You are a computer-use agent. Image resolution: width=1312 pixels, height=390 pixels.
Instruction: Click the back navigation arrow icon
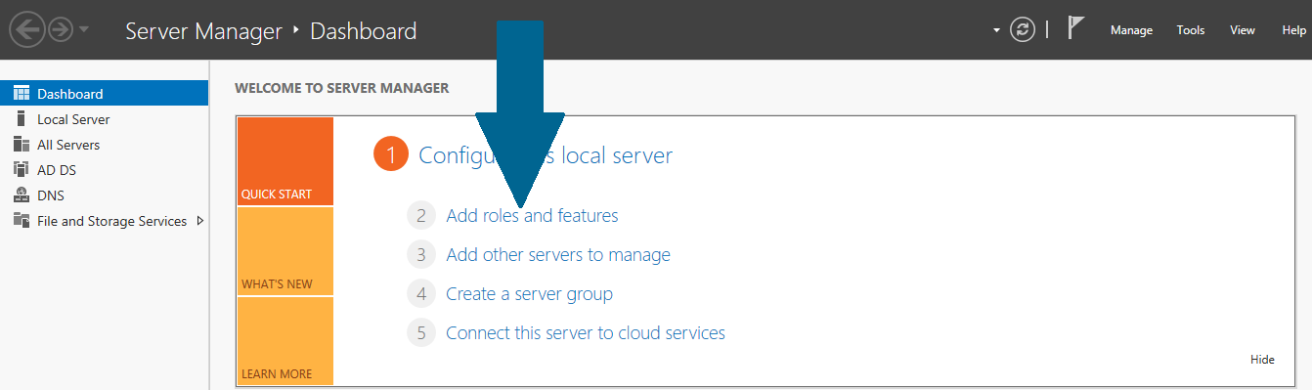(x=27, y=30)
